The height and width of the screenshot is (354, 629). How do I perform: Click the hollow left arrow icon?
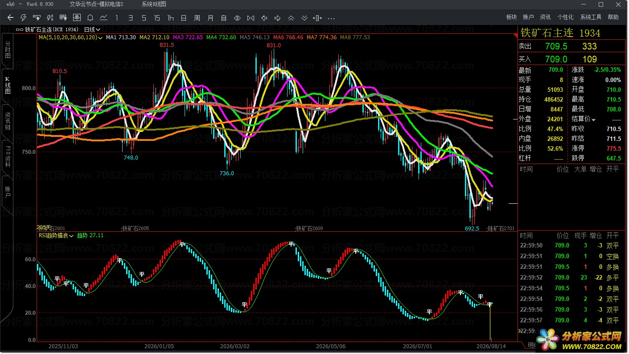point(264,18)
